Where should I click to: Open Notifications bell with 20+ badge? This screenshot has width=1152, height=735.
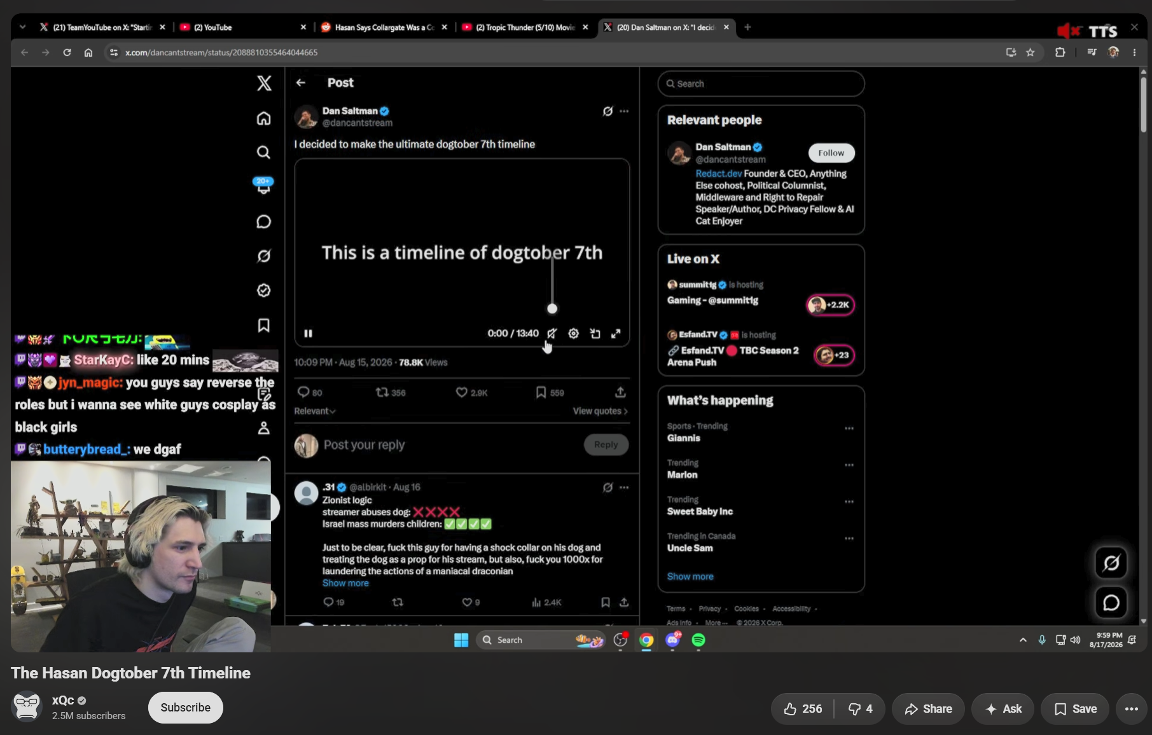coord(263,186)
